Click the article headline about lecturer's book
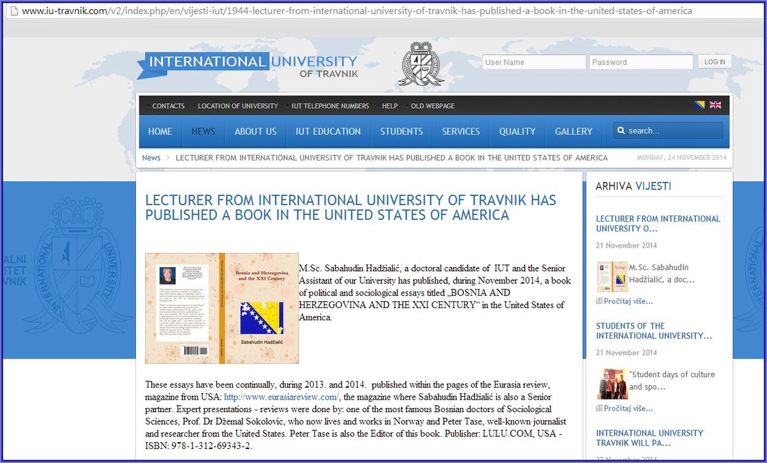The height and width of the screenshot is (463, 767). [351, 207]
